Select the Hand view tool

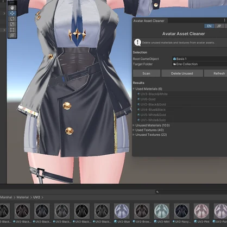coord(12,8)
